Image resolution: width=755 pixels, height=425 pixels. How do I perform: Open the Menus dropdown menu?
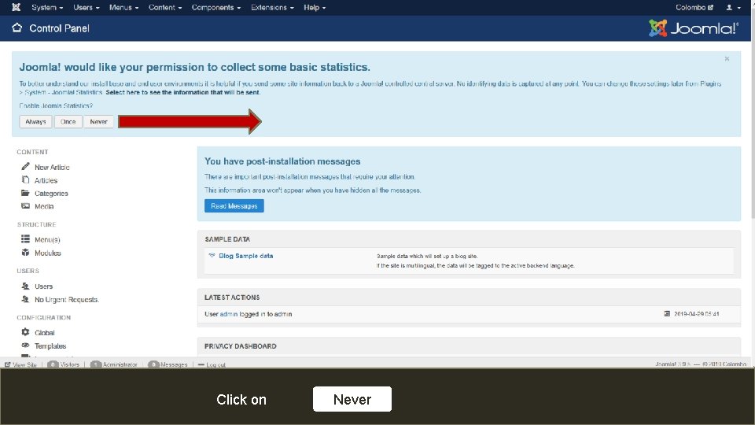tap(123, 7)
